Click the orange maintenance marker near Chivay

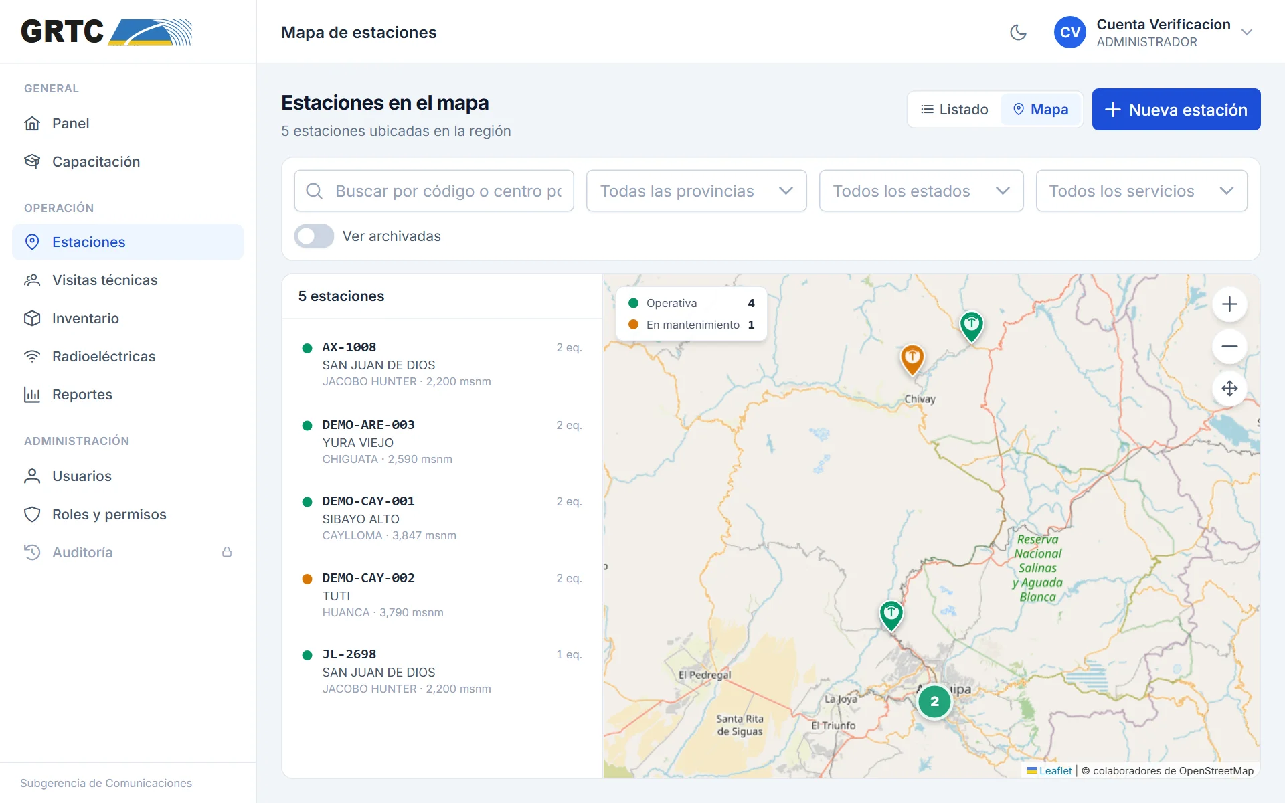(x=912, y=359)
